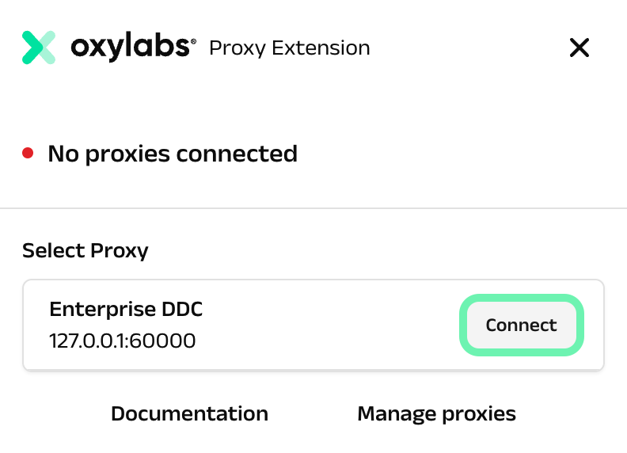Screen dimensions: 627x453
Task: Click the registered trademark symbol beside oxylabs
Action: coord(193,40)
